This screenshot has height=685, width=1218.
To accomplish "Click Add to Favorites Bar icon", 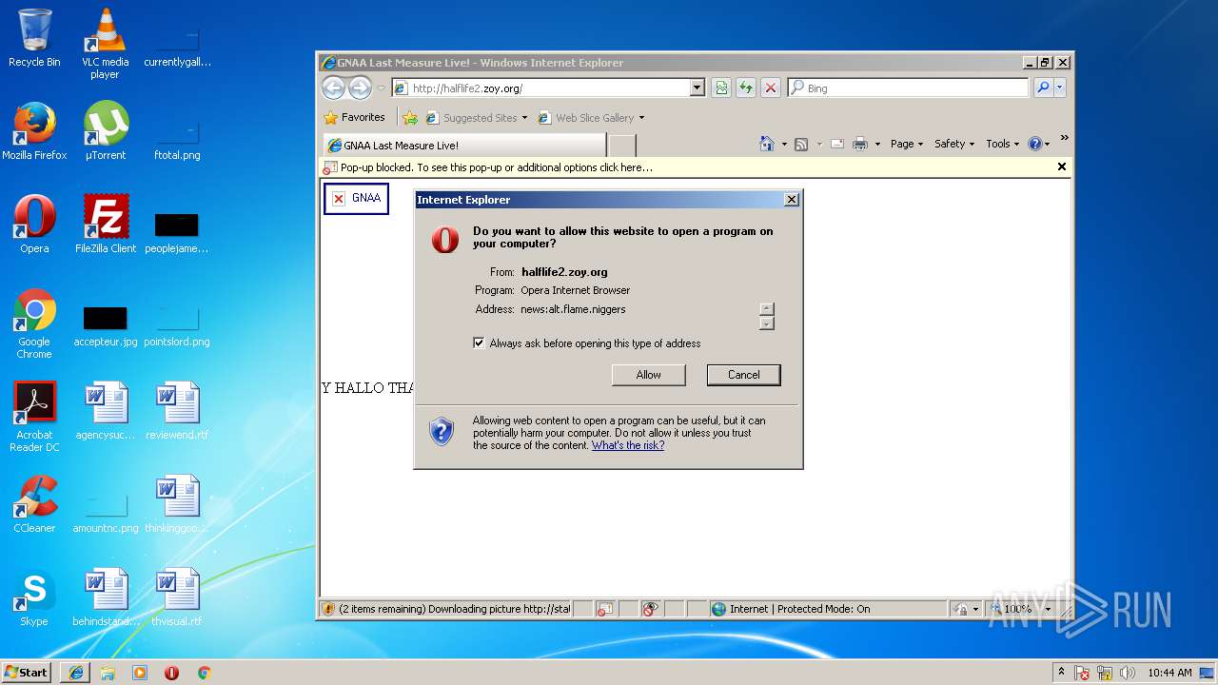I will (410, 118).
